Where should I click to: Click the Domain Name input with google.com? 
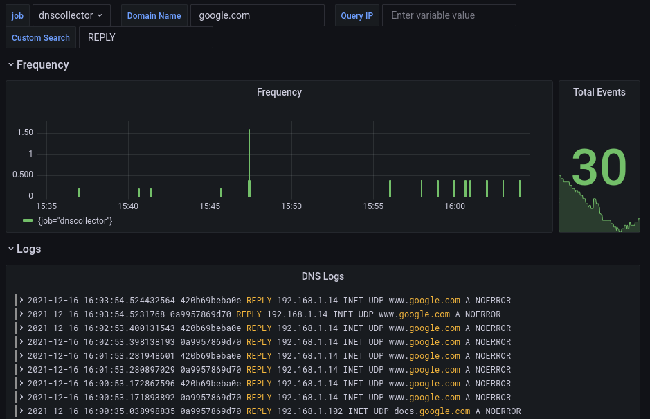(257, 15)
